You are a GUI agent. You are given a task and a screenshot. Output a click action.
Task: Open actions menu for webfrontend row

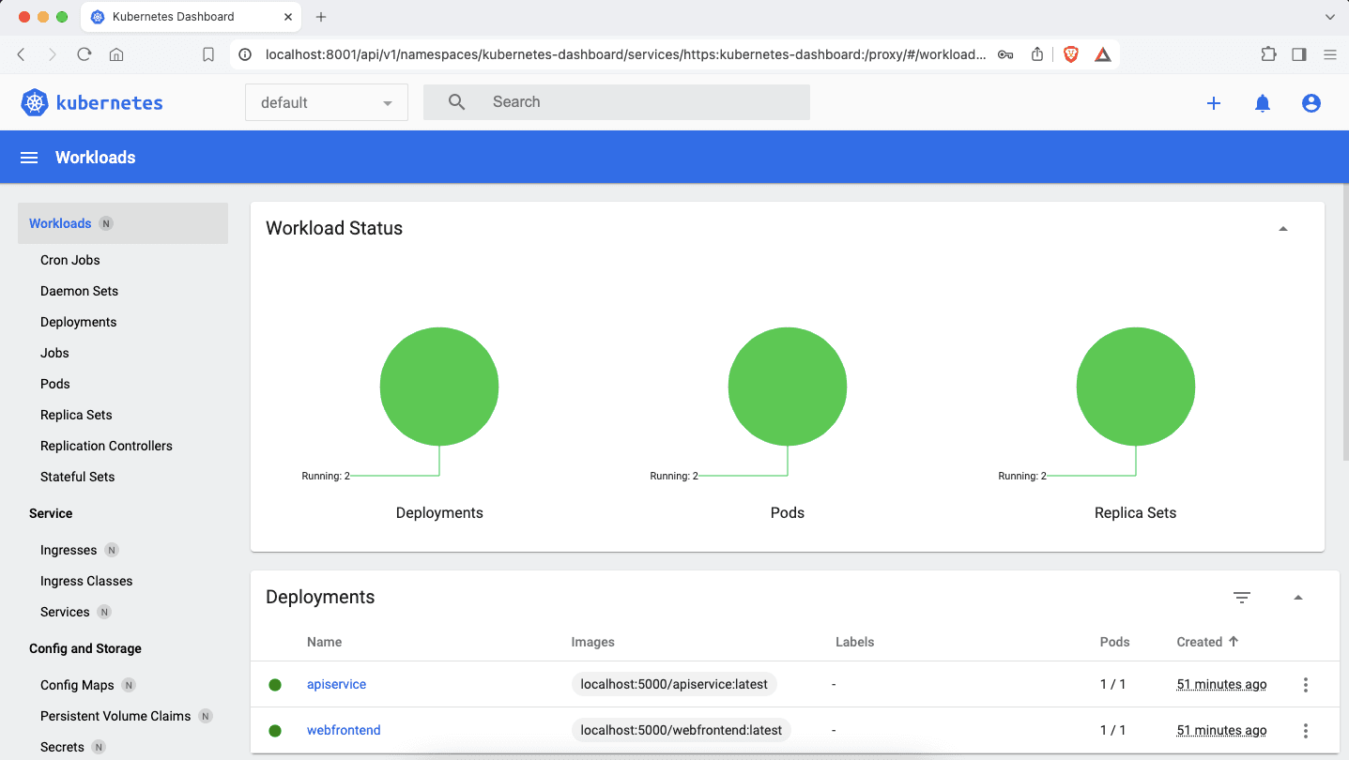click(1306, 731)
